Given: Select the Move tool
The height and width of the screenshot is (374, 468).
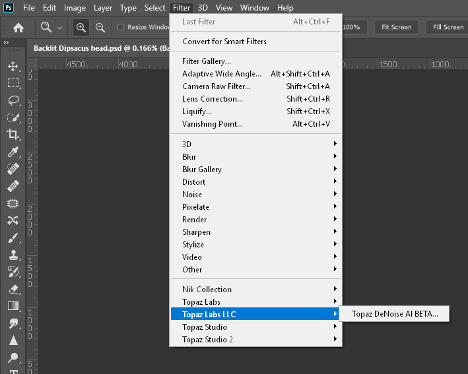Looking at the screenshot, I should tap(13, 66).
